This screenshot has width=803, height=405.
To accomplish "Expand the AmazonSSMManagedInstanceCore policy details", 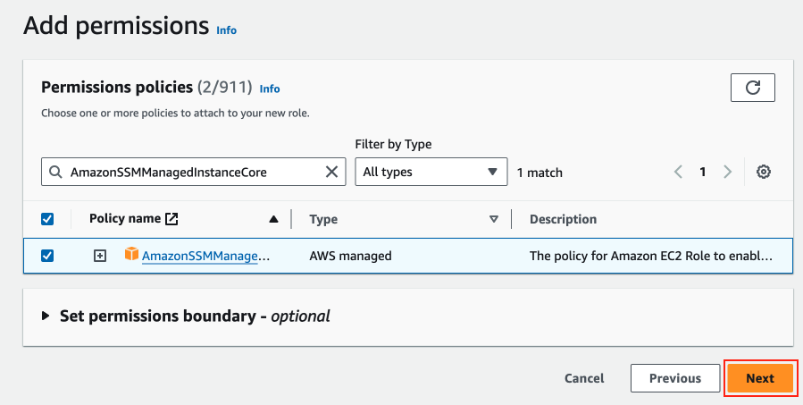I will tap(100, 256).
